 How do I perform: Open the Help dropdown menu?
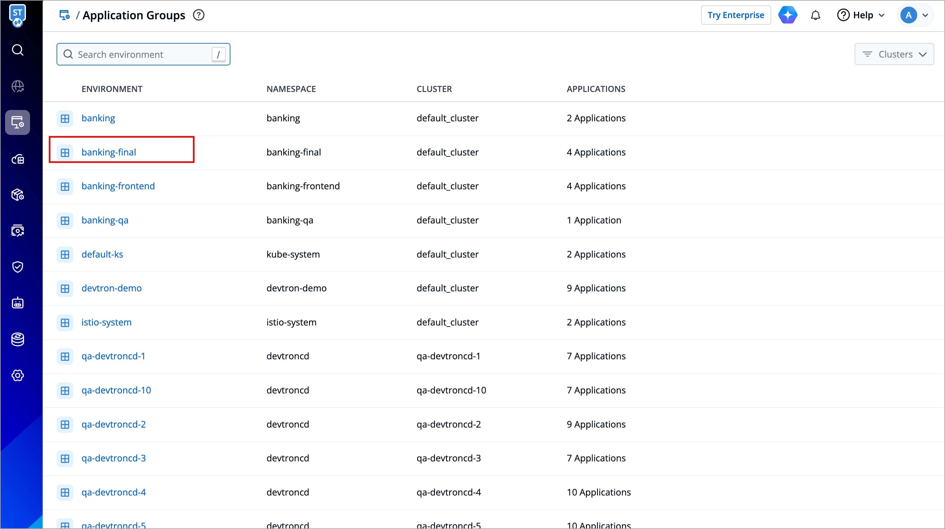click(x=861, y=15)
